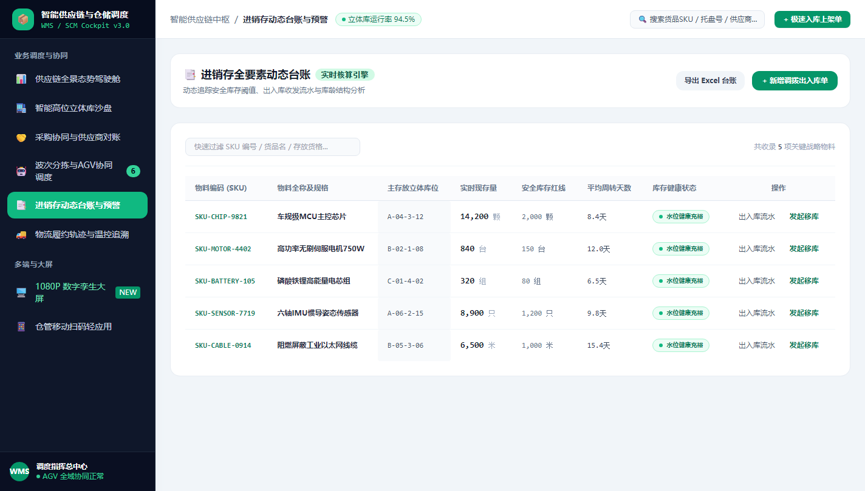Screen dimensions: 865x491
Task: Click the 安全库存红线 column header
Action: (544, 188)
